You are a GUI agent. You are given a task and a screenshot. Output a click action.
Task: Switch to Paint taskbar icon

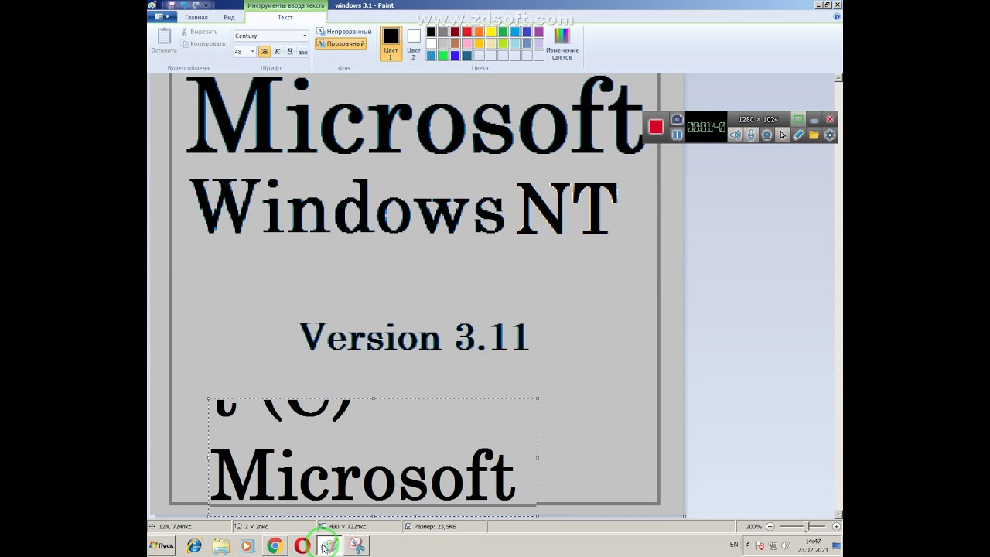(x=329, y=546)
